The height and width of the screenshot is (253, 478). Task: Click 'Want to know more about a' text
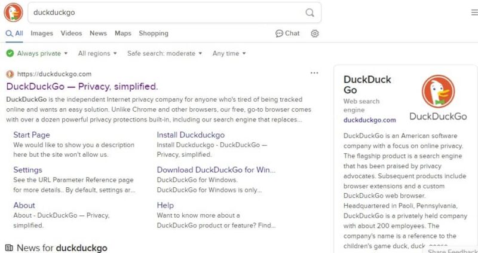[198, 215]
